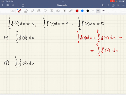126x95 pixels.
Task: Tap the handwritten label (a)
Action: point(6,37)
